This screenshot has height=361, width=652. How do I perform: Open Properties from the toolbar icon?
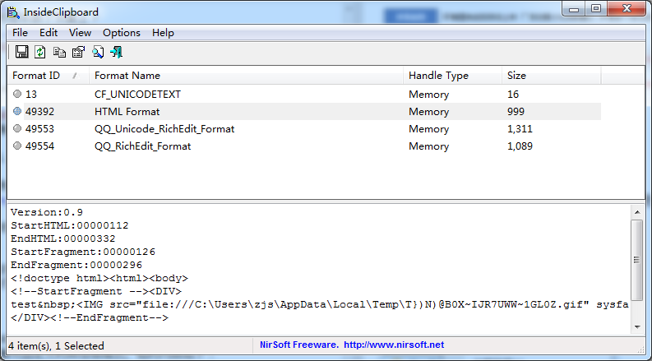78,52
